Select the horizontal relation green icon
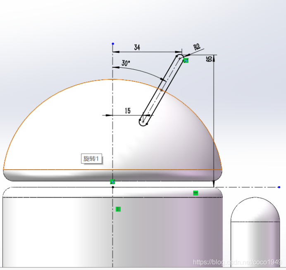 coord(195,193)
